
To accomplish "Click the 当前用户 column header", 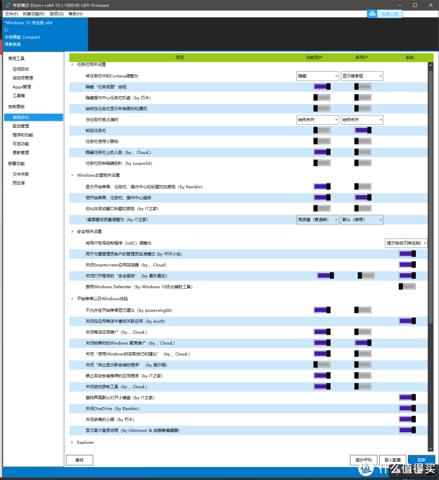I will (x=314, y=57).
